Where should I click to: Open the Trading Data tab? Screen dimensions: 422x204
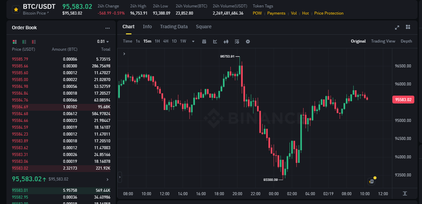(174, 26)
